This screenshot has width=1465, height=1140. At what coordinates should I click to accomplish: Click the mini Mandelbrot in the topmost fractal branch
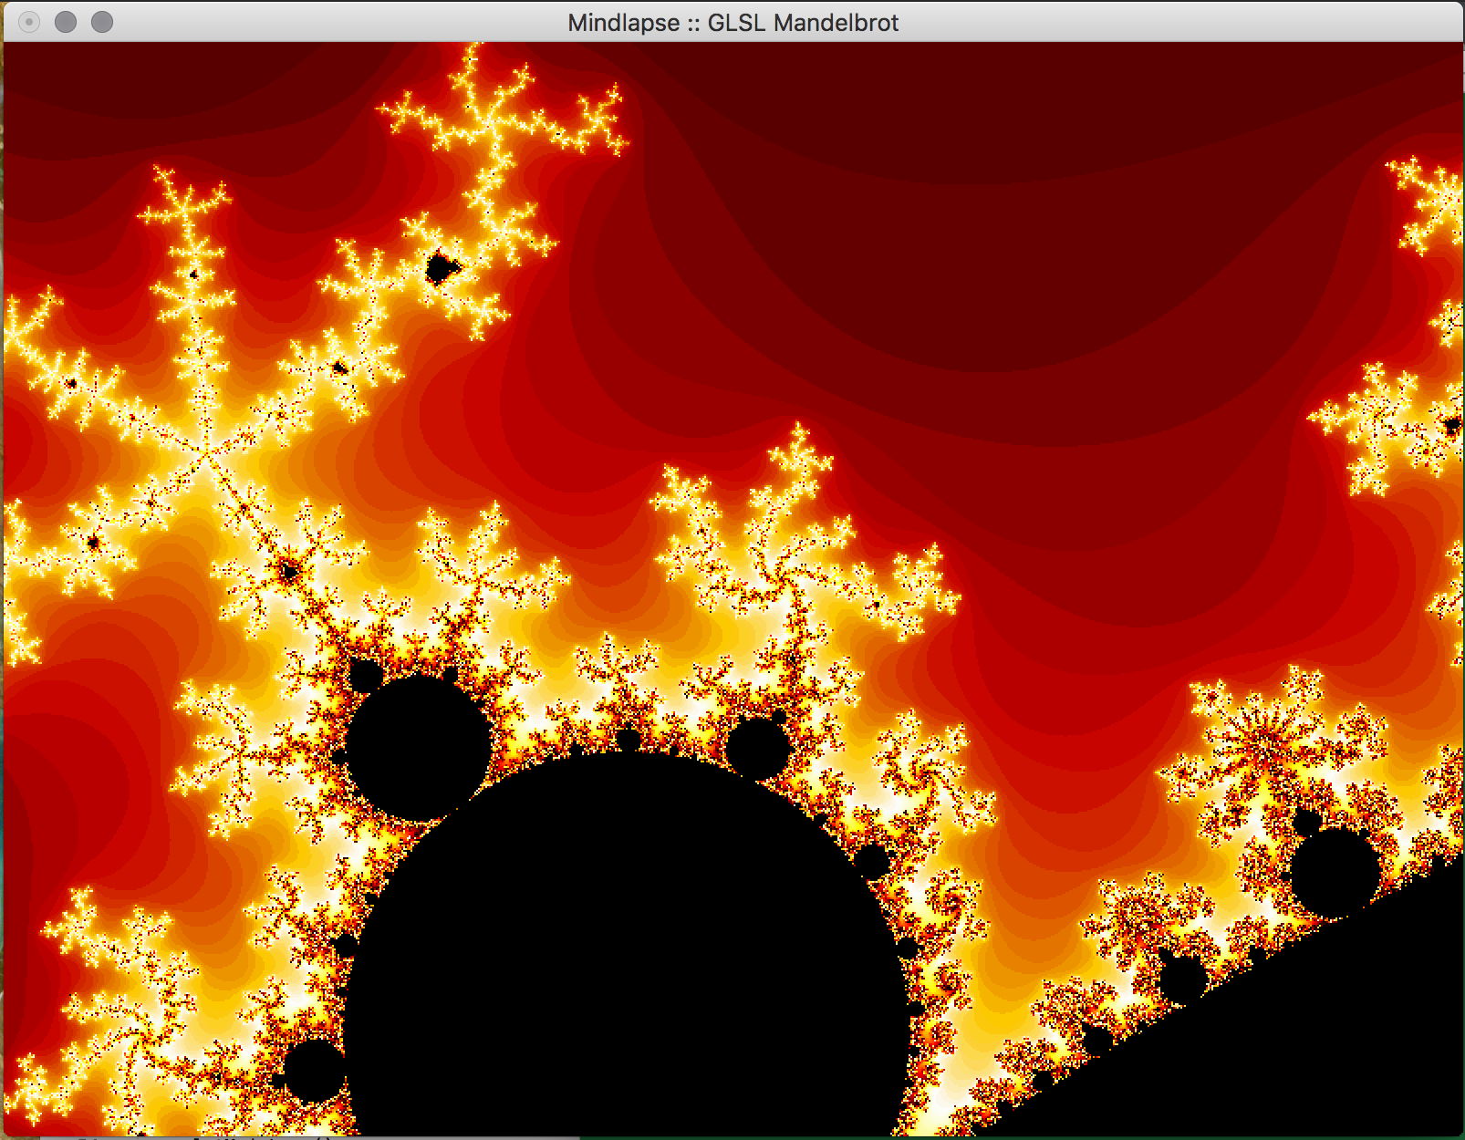click(442, 268)
